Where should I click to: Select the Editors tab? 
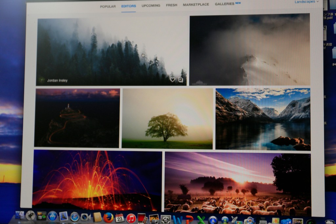(129, 6)
